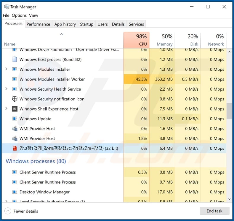Open the View menu
The height and width of the screenshot is (221, 234).
(x=33, y=15)
